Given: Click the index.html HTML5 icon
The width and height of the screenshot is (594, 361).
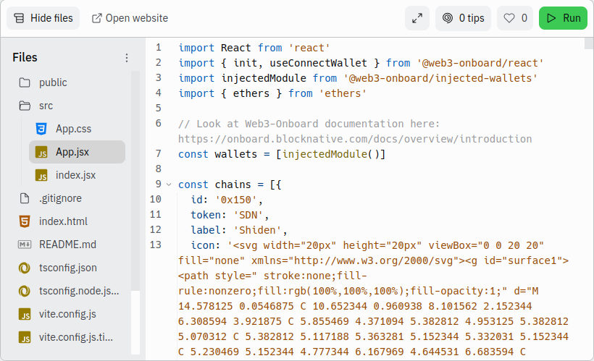Looking at the screenshot, I should (x=25, y=221).
